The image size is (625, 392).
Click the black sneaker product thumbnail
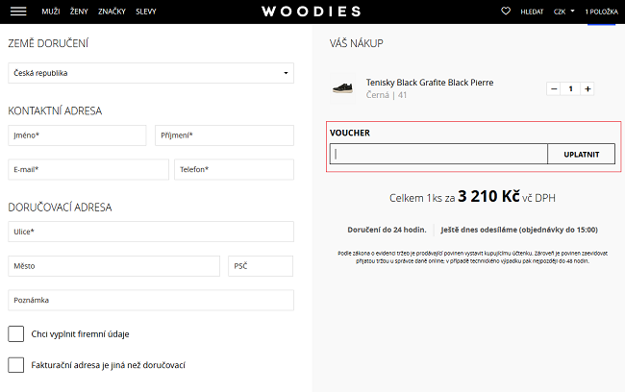click(342, 87)
